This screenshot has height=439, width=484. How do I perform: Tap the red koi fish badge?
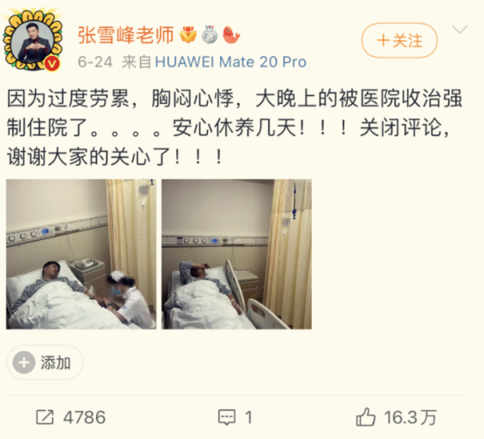point(231,35)
